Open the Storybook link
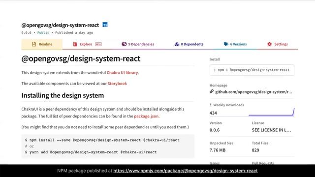Screen dimensions: 315x177 pos(117,84)
